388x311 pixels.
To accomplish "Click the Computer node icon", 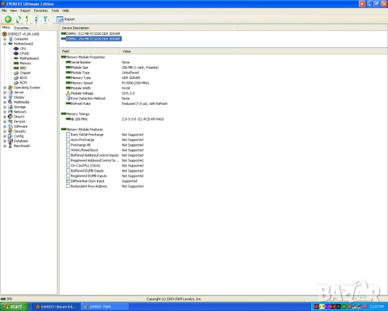I will pos(10,39).
